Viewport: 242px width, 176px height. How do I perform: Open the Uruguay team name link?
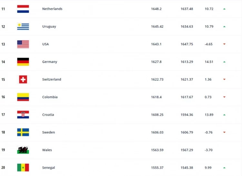click(49, 27)
